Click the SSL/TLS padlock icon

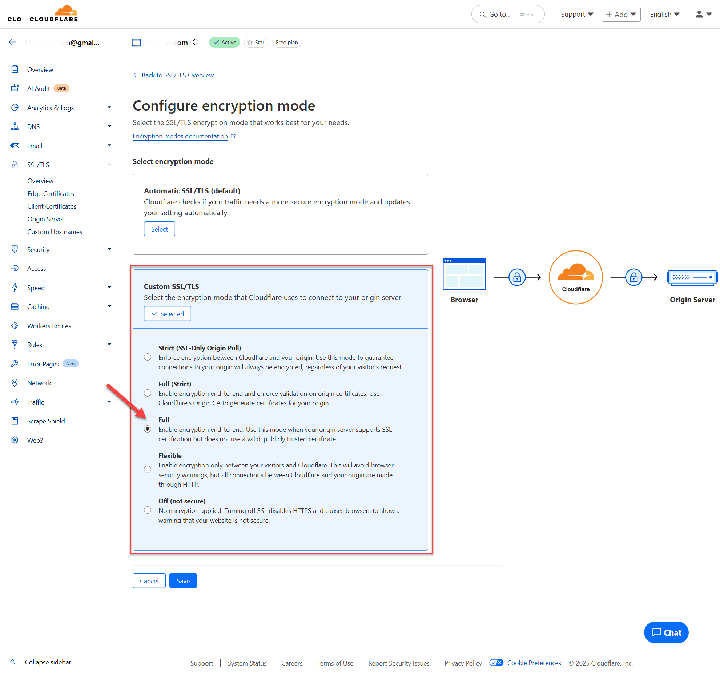pos(15,165)
